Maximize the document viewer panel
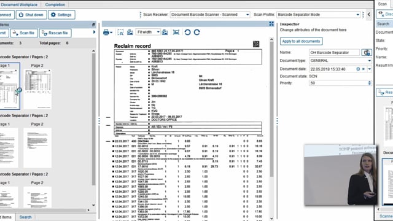Image resolution: width=393 pixels, height=221 pixels. pos(271,24)
